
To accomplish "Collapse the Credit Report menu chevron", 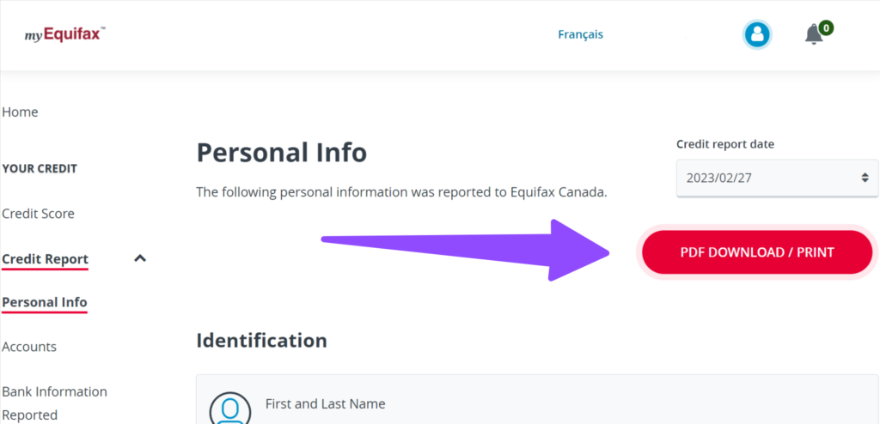I will pyautogui.click(x=140, y=258).
